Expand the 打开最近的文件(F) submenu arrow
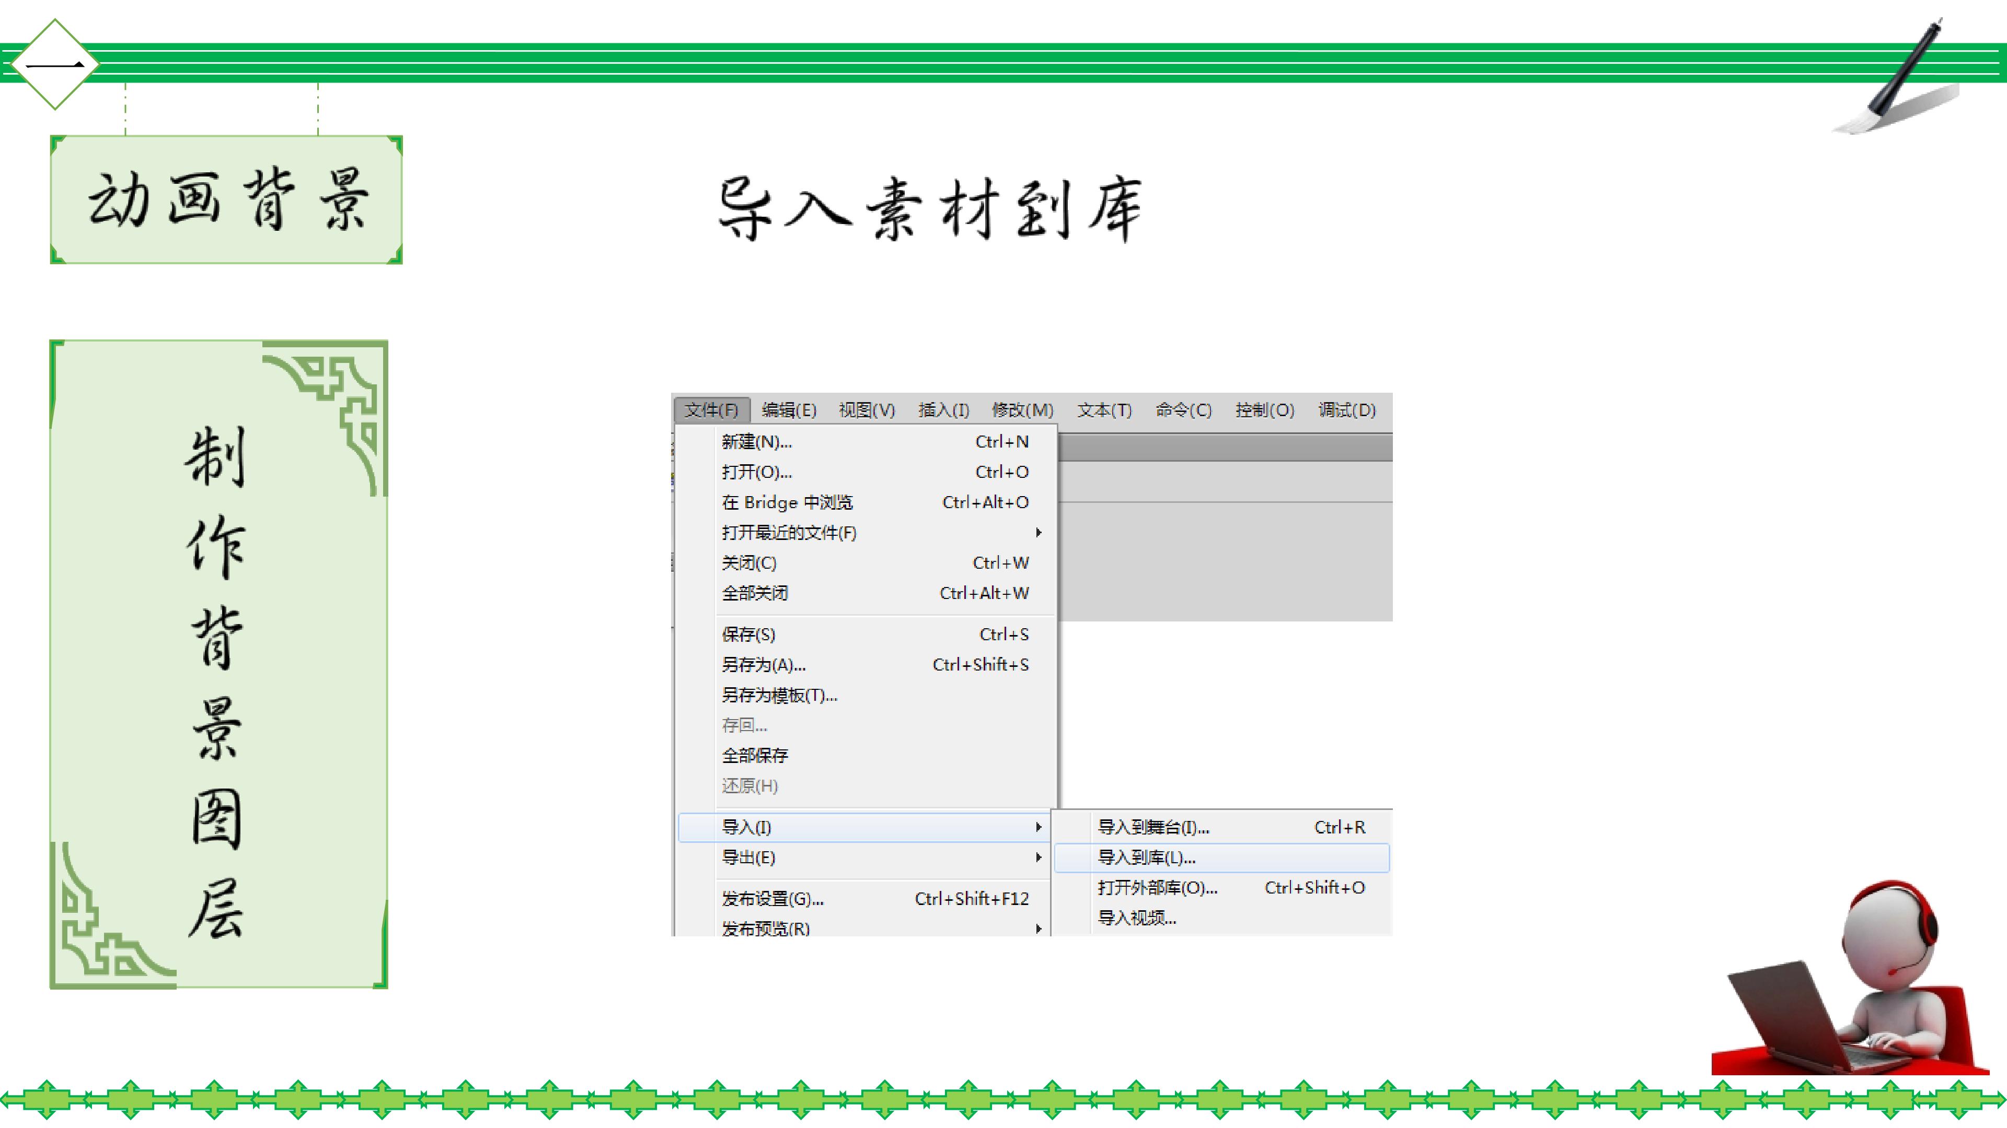The height and width of the screenshot is (1128, 2007). (1038, 533)
